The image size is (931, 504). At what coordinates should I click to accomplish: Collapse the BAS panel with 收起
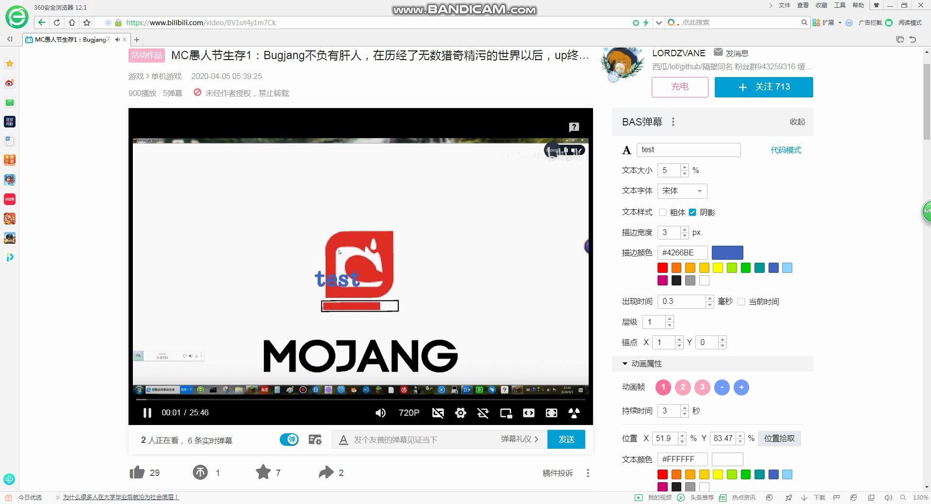click(x=797, y=122)
